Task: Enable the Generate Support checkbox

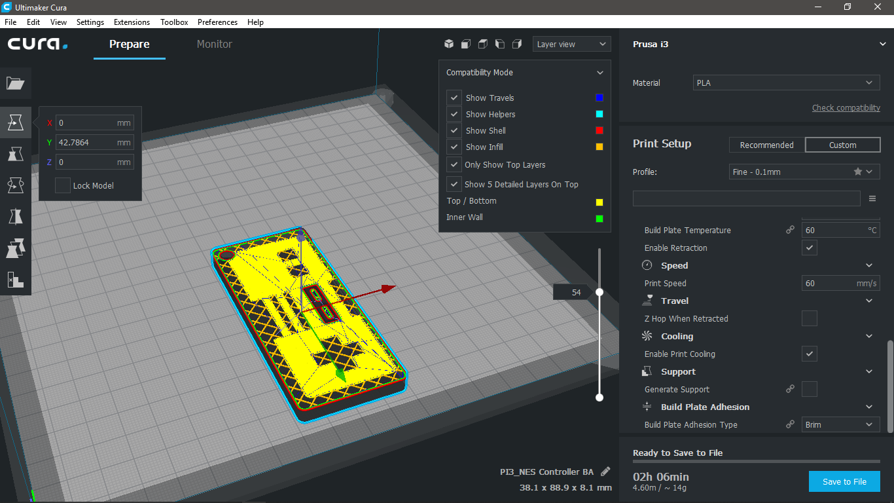Action: [810, 389]
